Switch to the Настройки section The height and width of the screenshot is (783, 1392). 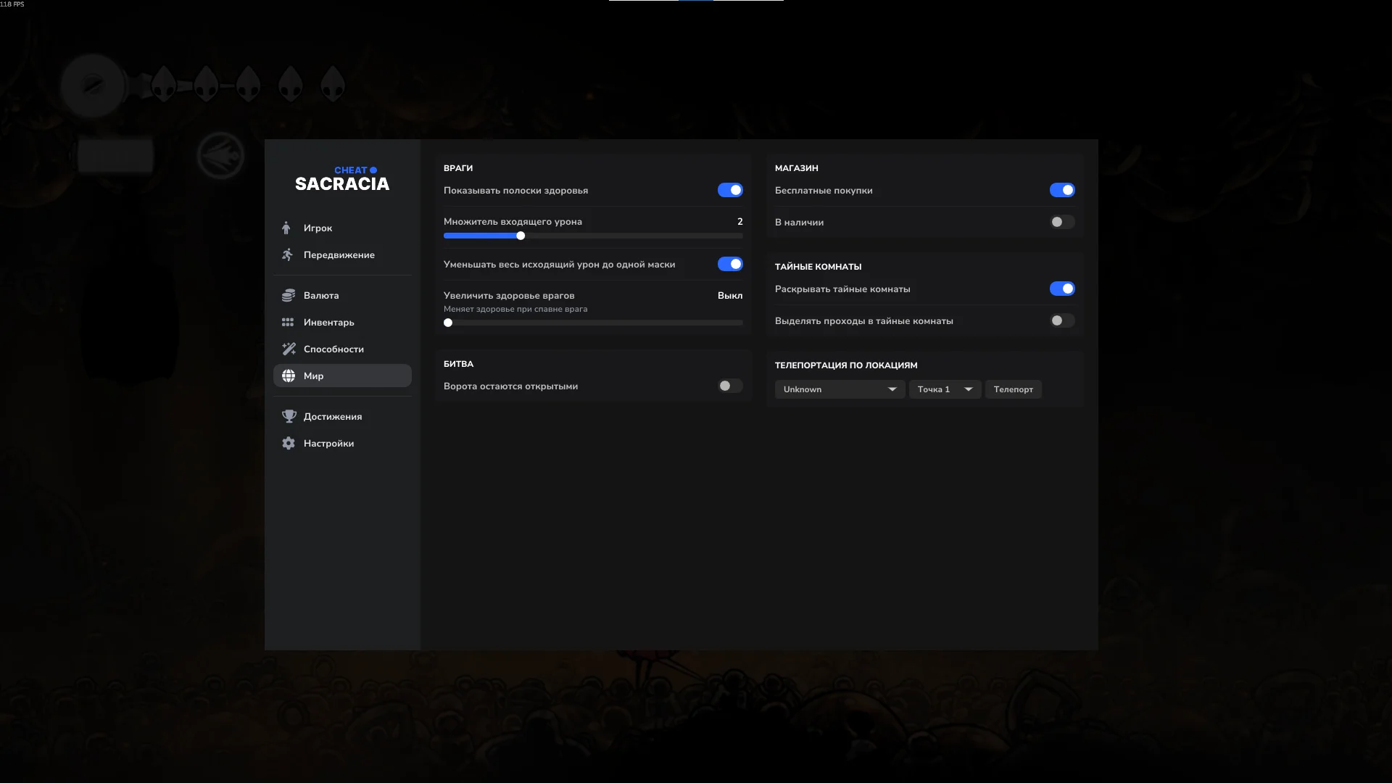pos(328,443)
